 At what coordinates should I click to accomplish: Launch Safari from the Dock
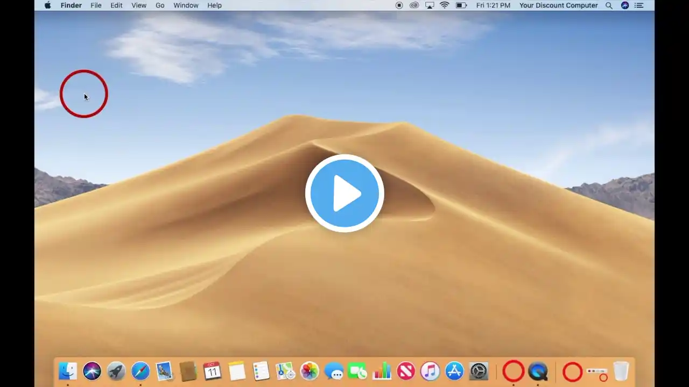click(140, 371)
